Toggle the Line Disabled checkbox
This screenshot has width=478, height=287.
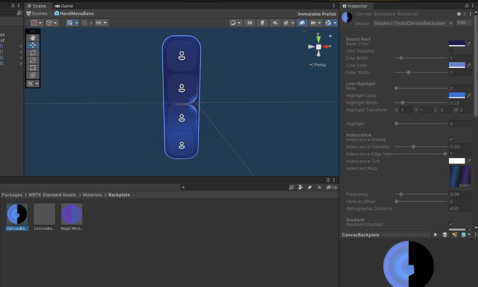(x=452, y=51)
